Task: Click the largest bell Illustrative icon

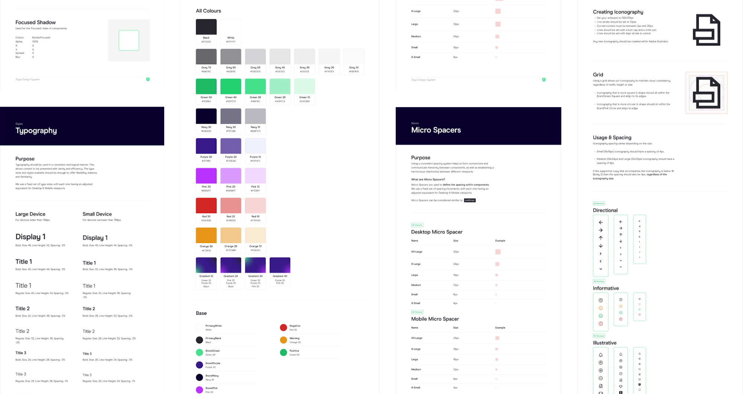Action: (601, 355)
